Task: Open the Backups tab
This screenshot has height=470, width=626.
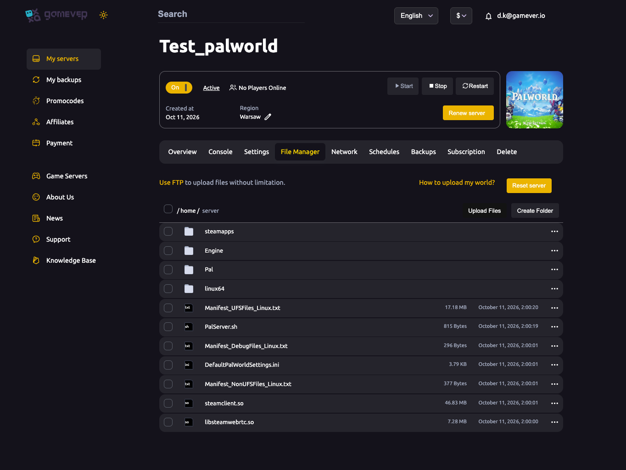Action: click(x=424, y=152)
